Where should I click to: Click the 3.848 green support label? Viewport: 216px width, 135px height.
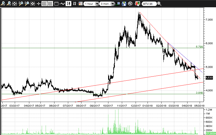pos(199,93)
